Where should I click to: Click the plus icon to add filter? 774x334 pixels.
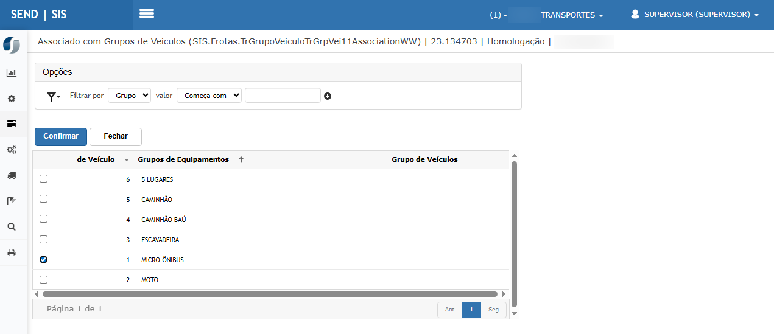click(328, 96)
